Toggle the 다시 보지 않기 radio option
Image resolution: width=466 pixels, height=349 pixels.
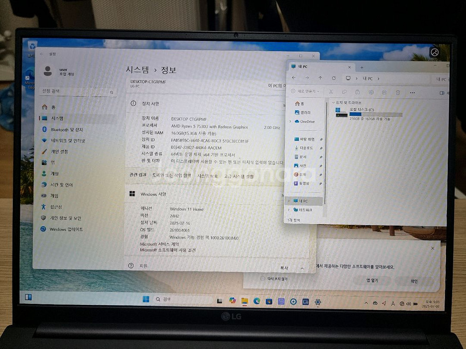click(262, 278)
